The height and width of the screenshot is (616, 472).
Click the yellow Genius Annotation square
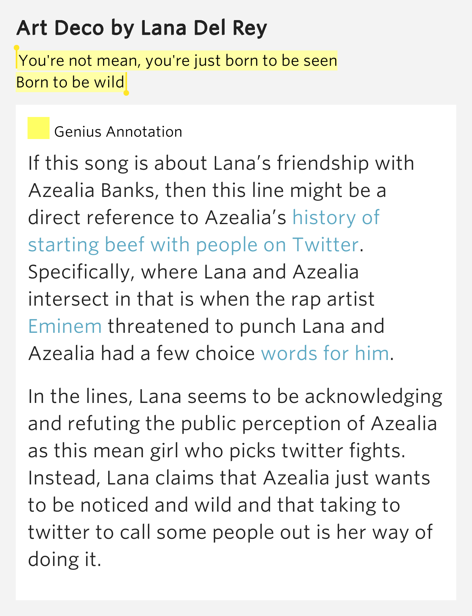38,128
